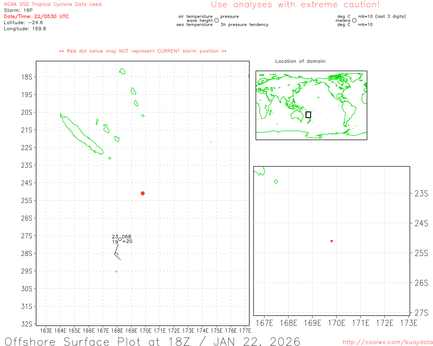Image resolution: width=433 pixels, height=346 pixels.
Task: Click the 'sea temperature' legend label
Action: (x=195, y=25)
